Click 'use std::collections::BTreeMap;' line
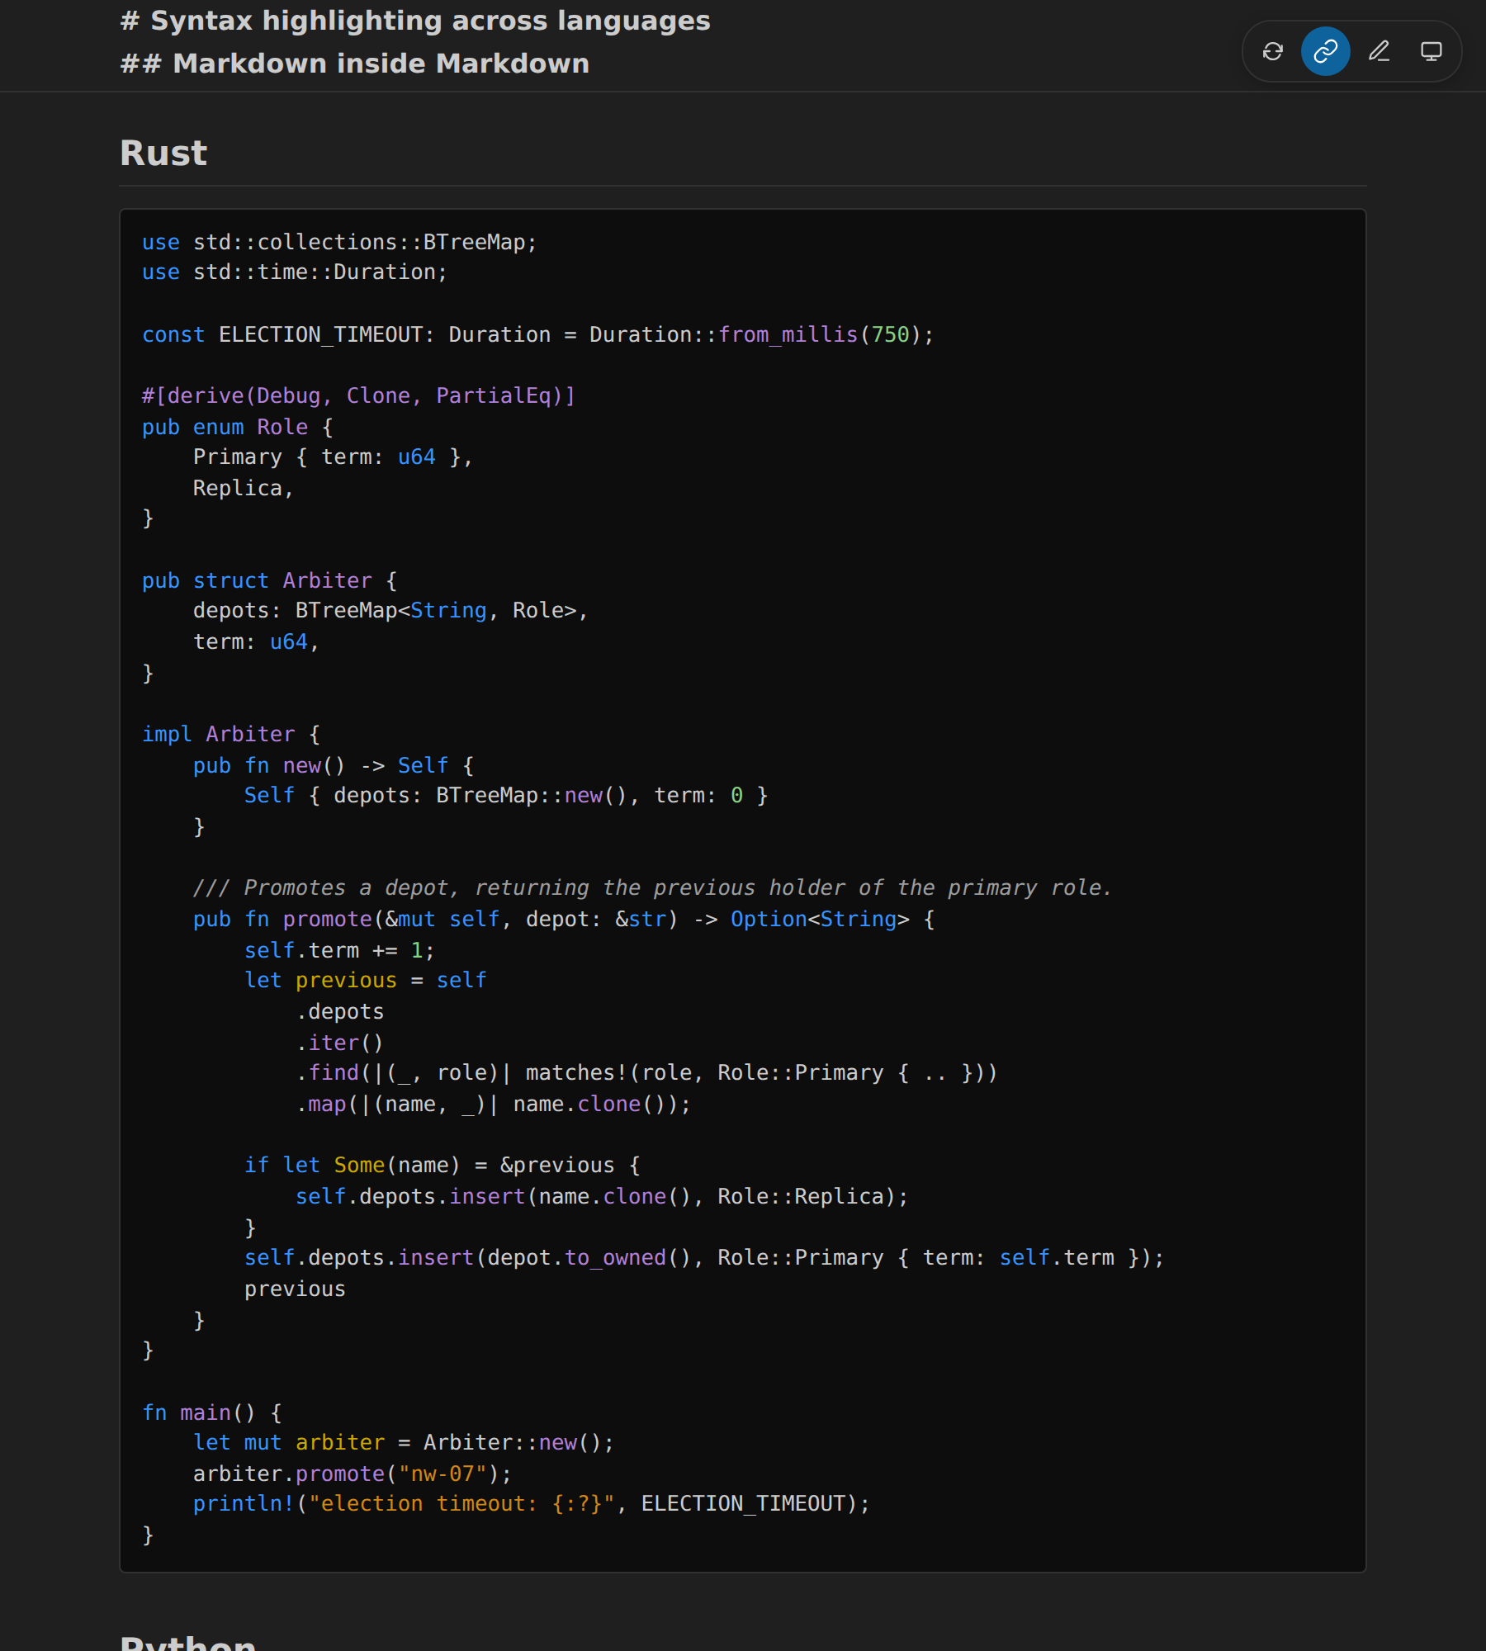The height and width of the screenshot is (1651, 1486). pyautogui.click(x=339, y=242)
